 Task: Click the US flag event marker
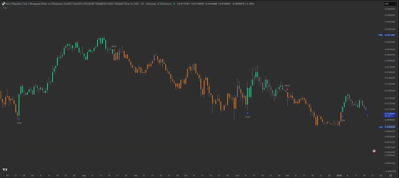point(374,151)
